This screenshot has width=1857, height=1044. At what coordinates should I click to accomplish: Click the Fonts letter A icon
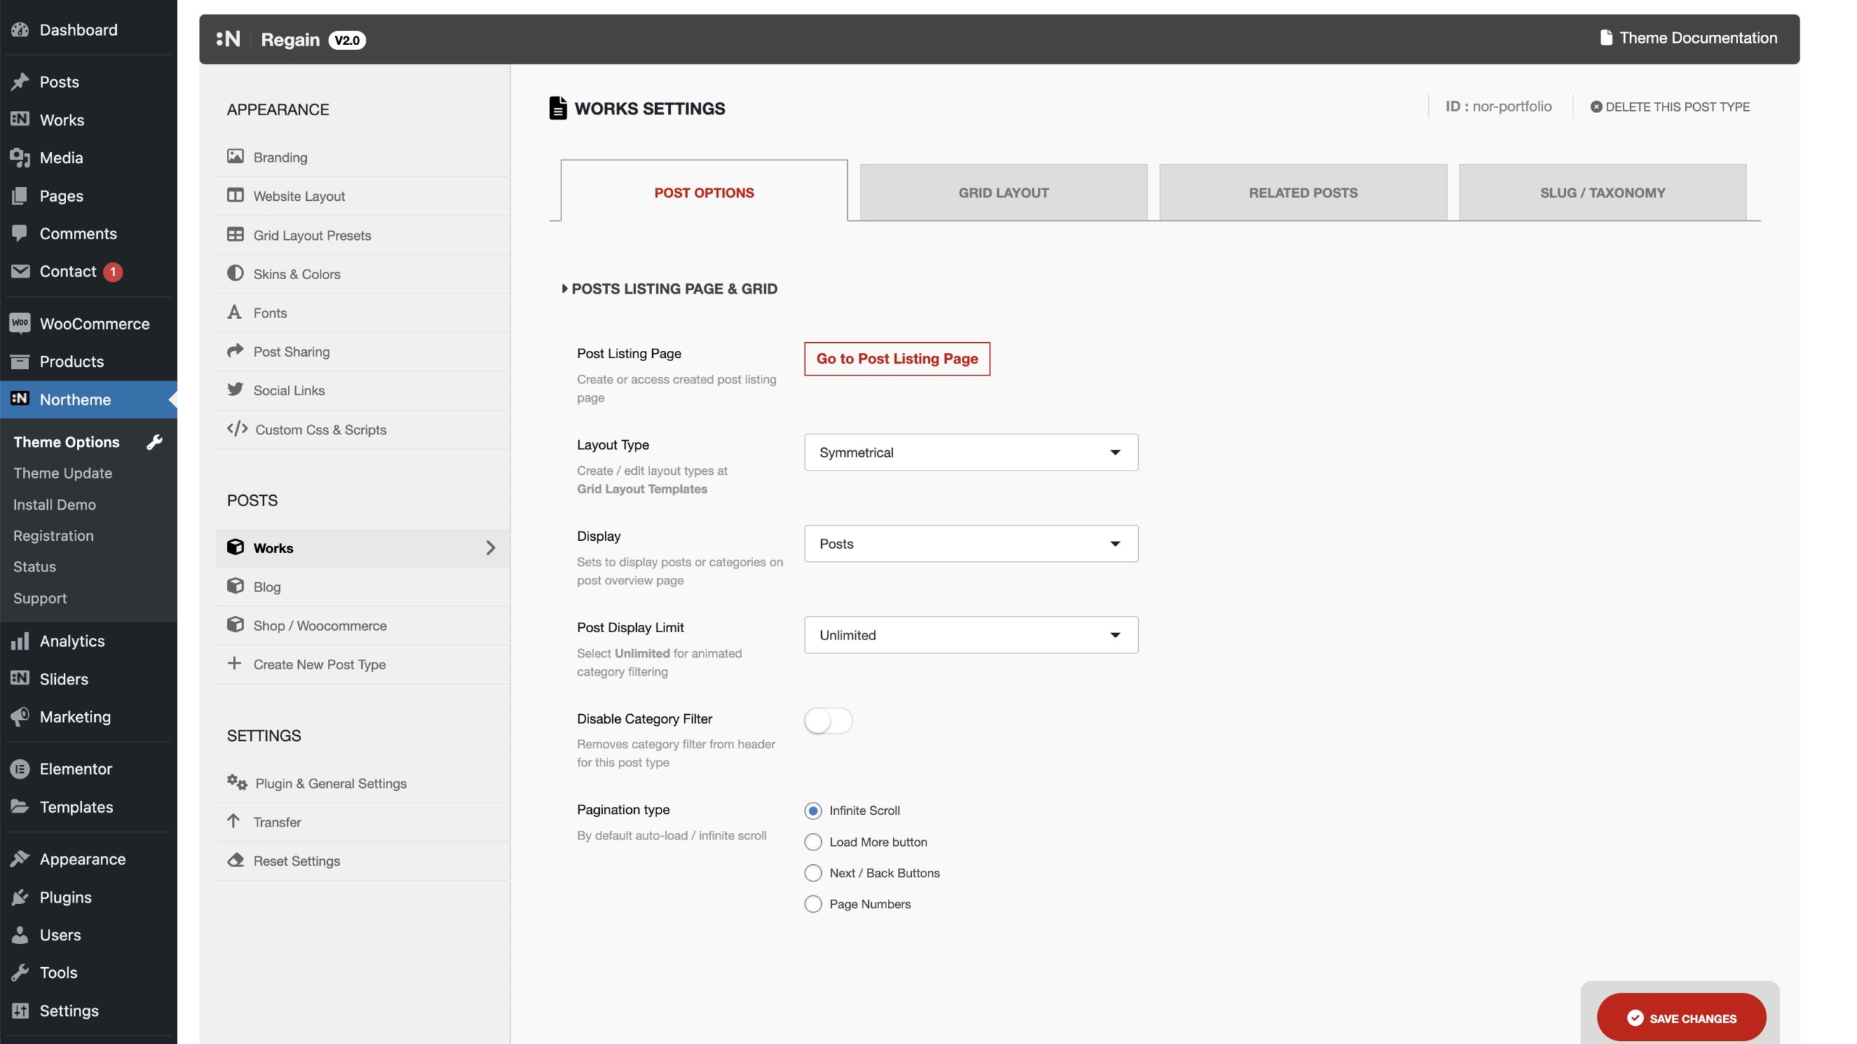(x=234, y=312)
